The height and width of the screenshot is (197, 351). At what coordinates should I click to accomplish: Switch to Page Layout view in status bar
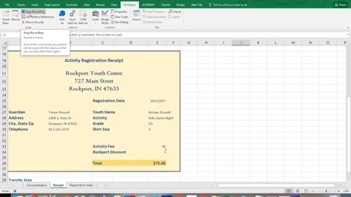coord(297,191)
